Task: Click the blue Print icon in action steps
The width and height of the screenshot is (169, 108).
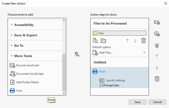Action: point(95,72)
